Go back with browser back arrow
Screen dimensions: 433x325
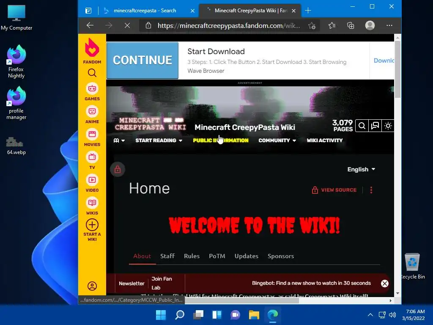pos(90,26)
